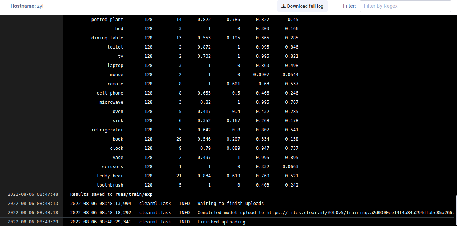The image size is (457, 226).
Task: Click timestamp 2022-08-06 08:48:13 in left column
Action: click(33, 204)
